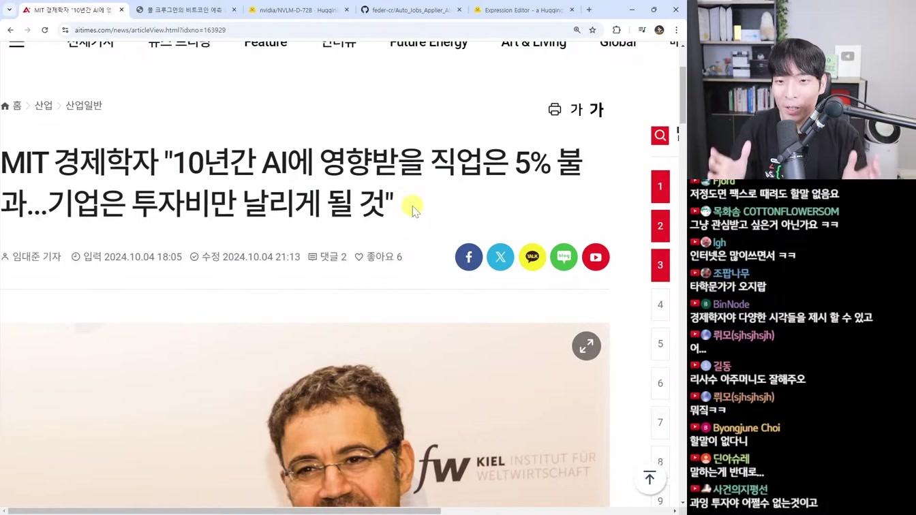The image size is (916, 515).
Task: Click the browser back arrow
Action: coord(11,30)
